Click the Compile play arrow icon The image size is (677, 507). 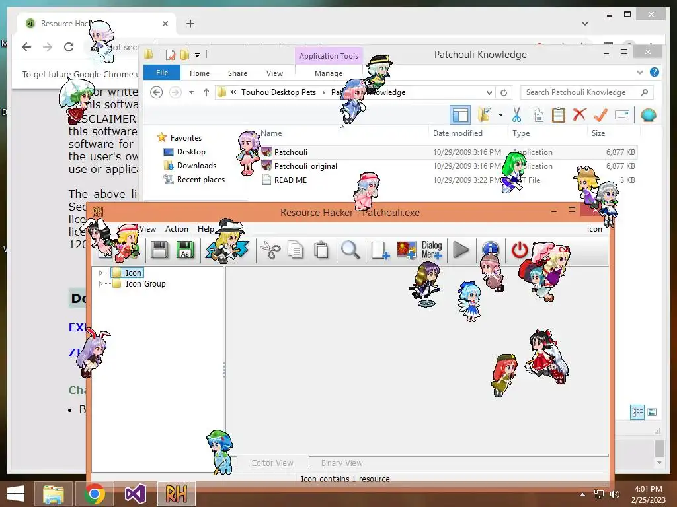click(461, 250)
